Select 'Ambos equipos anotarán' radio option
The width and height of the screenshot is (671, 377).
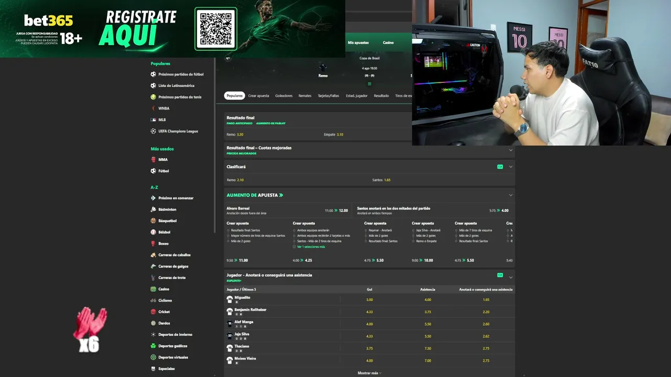pyautogui.click(x=294, y=230)
